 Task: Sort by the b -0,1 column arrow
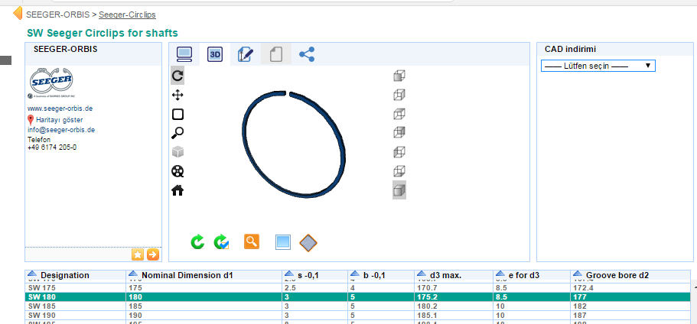pyautogui.click(x=355, y=274)
